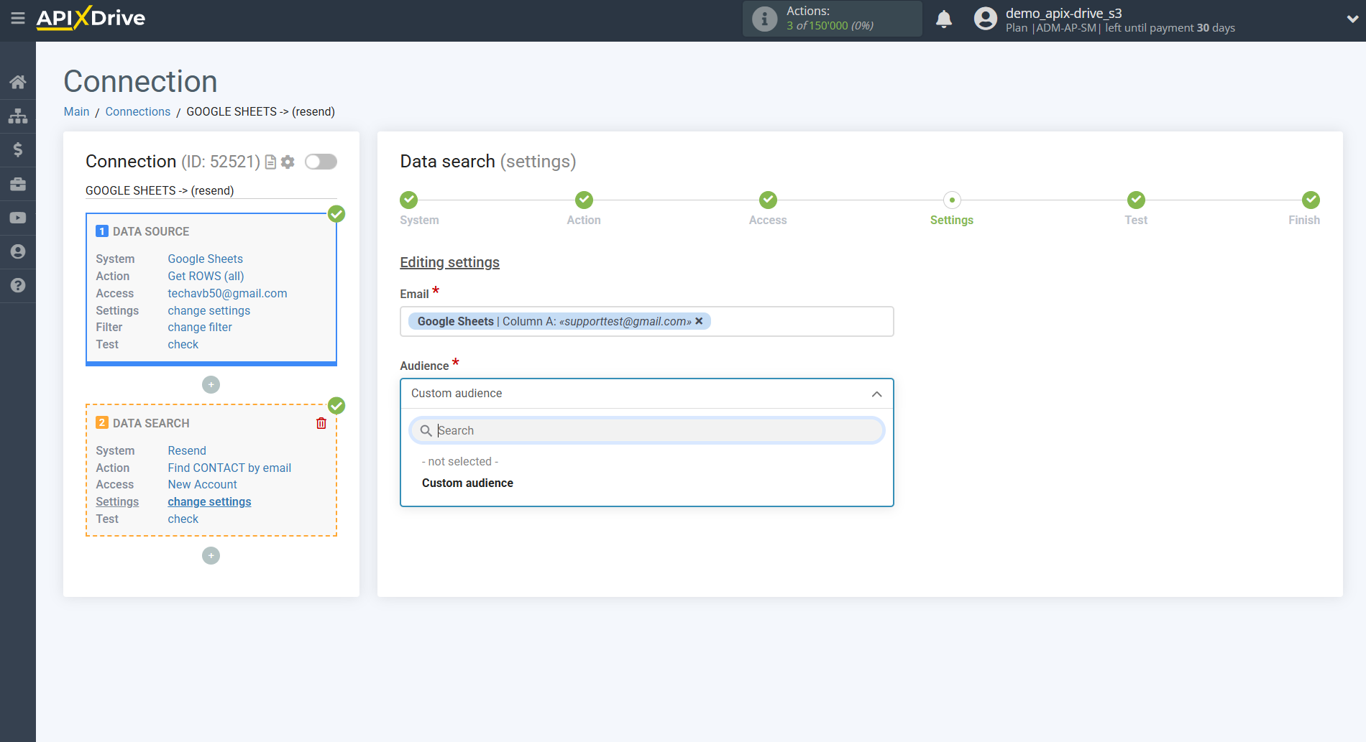Go to the Access step

coord(767,200)
